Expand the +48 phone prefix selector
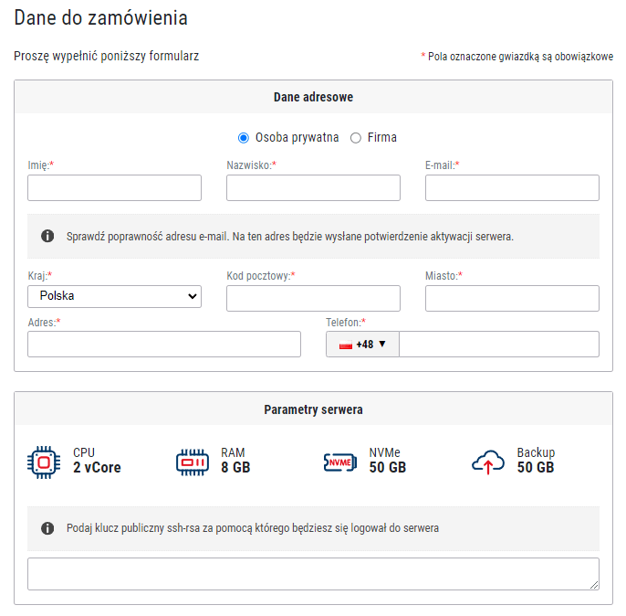The width and height of the screenshot is (626, 616). coord(362,345)
